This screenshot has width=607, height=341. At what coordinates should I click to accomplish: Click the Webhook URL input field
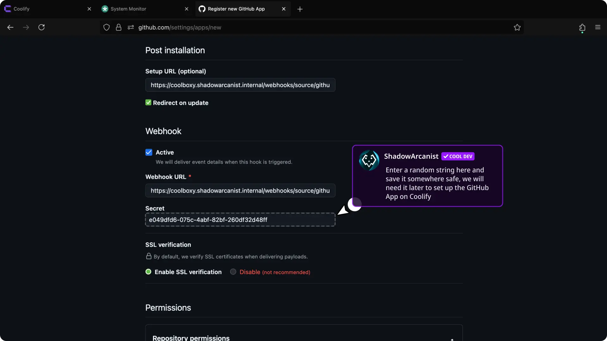(x=240, y=191)
